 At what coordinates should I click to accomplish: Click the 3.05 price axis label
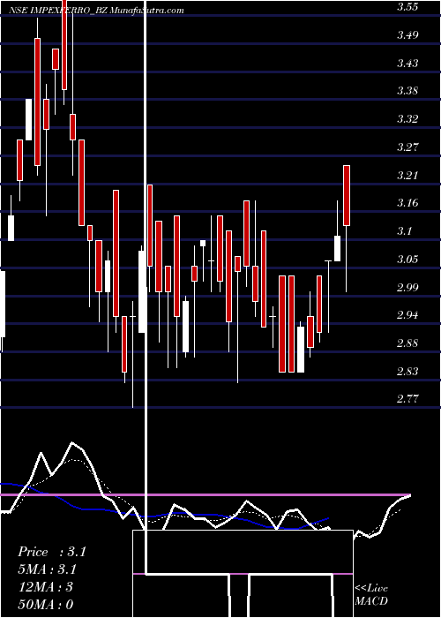coord(407,260)
